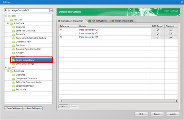
Task: Click the green icon on Others Instructions tab
Action: coord(113,21)
